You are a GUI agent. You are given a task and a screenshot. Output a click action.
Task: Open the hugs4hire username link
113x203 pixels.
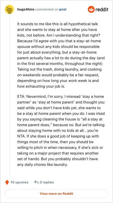[x=26, y=9]
